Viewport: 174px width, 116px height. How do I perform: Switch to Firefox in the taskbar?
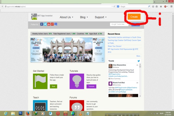click(x=28, y=113)
